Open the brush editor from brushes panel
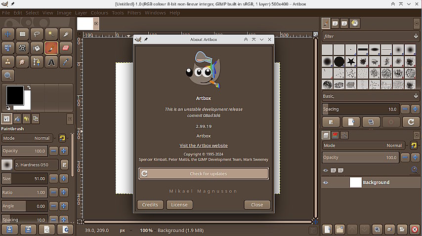The width and height of the screenshot is (422, 236). pos(331,122)
